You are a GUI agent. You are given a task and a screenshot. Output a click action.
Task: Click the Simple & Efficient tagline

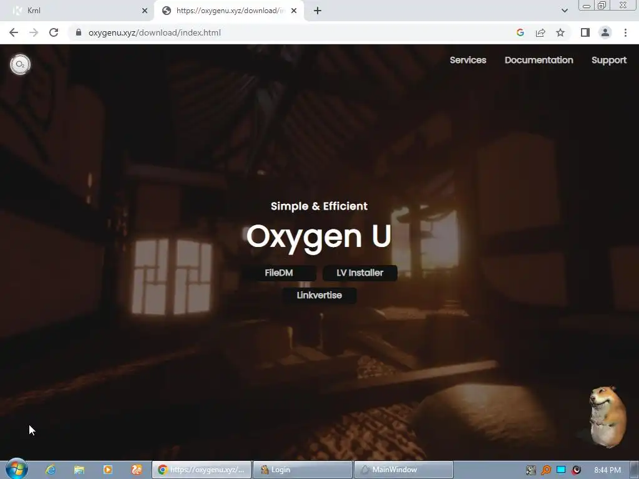319,206
